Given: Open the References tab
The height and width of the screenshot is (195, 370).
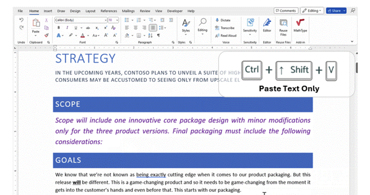Looking at the screenshot, I should [x=109, y=11].
